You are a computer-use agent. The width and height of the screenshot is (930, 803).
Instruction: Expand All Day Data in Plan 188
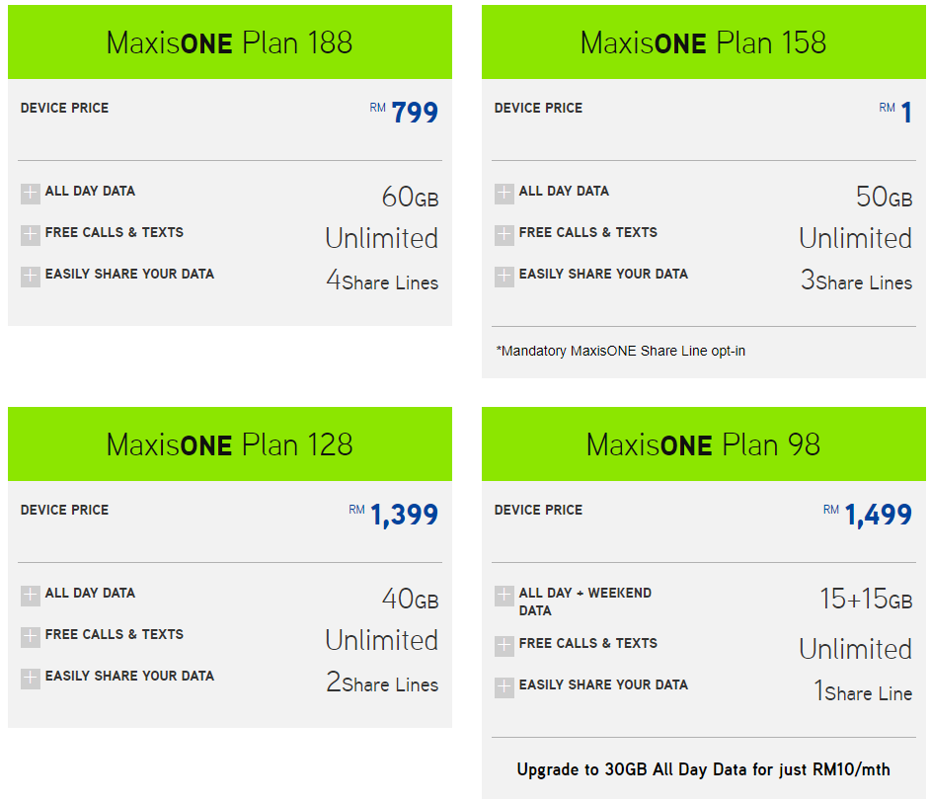pos(31,194)
